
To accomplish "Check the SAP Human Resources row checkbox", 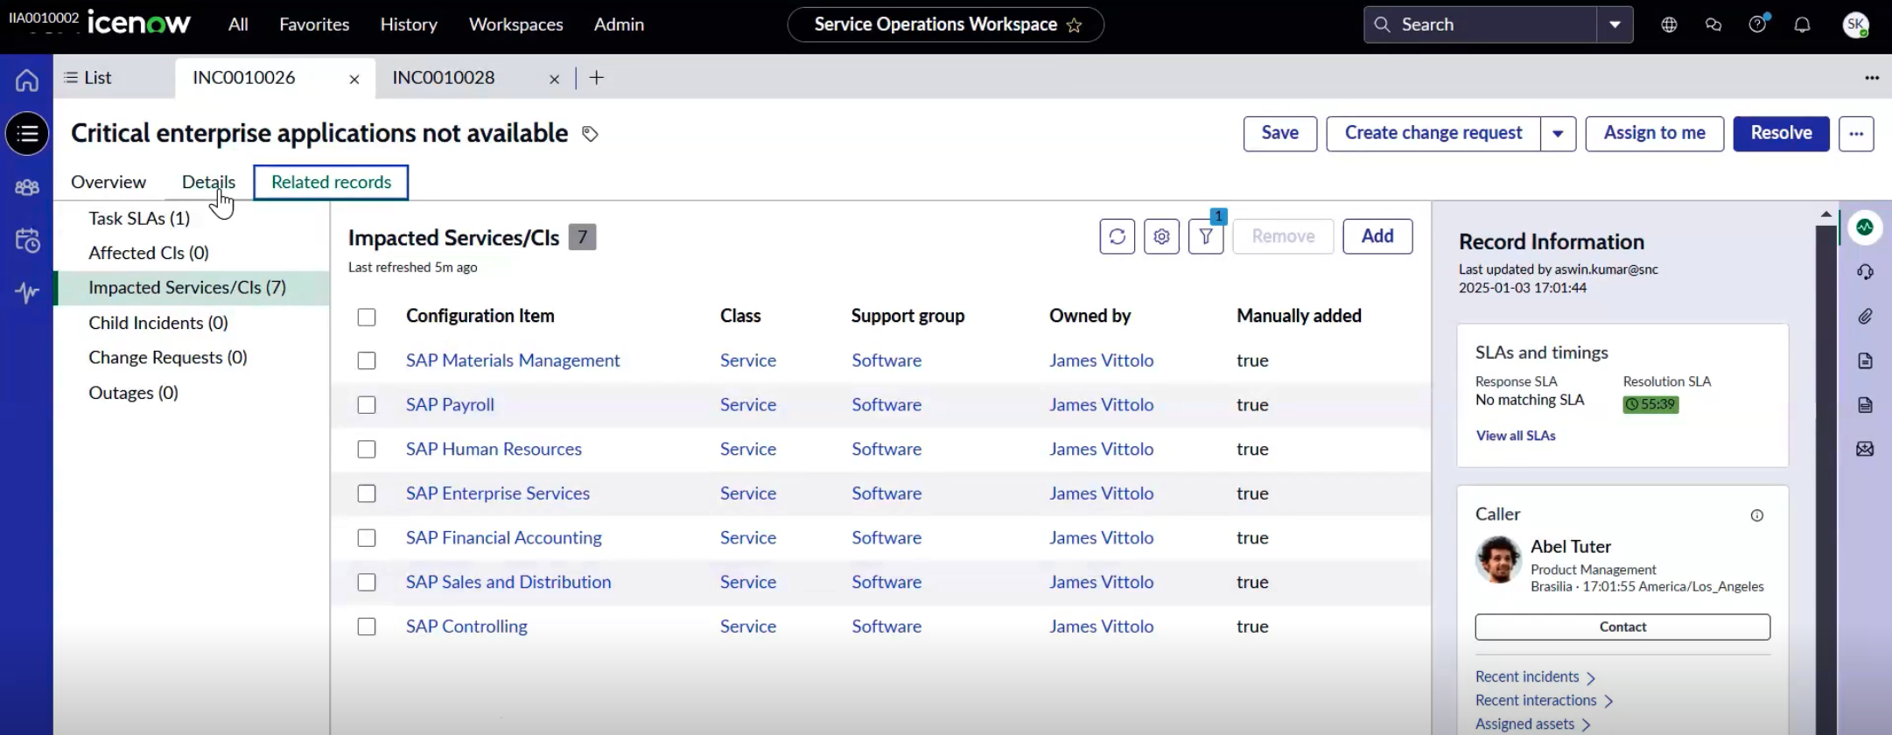I will click(367, 449).
